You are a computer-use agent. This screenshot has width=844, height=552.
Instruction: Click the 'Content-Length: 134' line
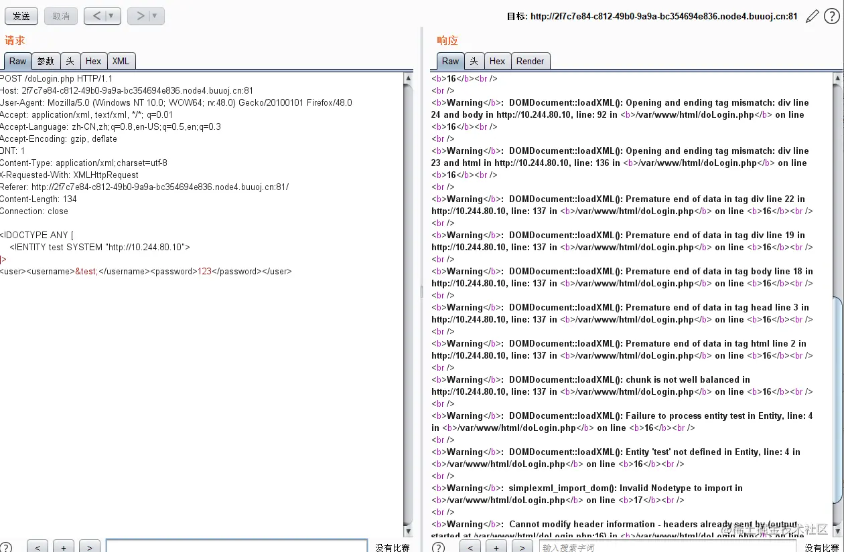coord(38,199)
